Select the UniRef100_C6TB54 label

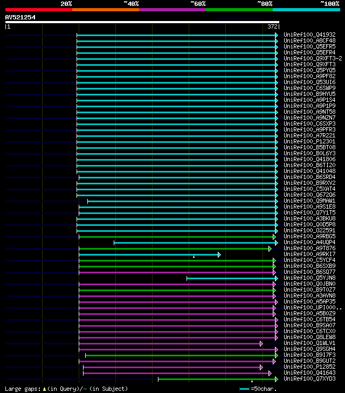[x=309, y=319]
